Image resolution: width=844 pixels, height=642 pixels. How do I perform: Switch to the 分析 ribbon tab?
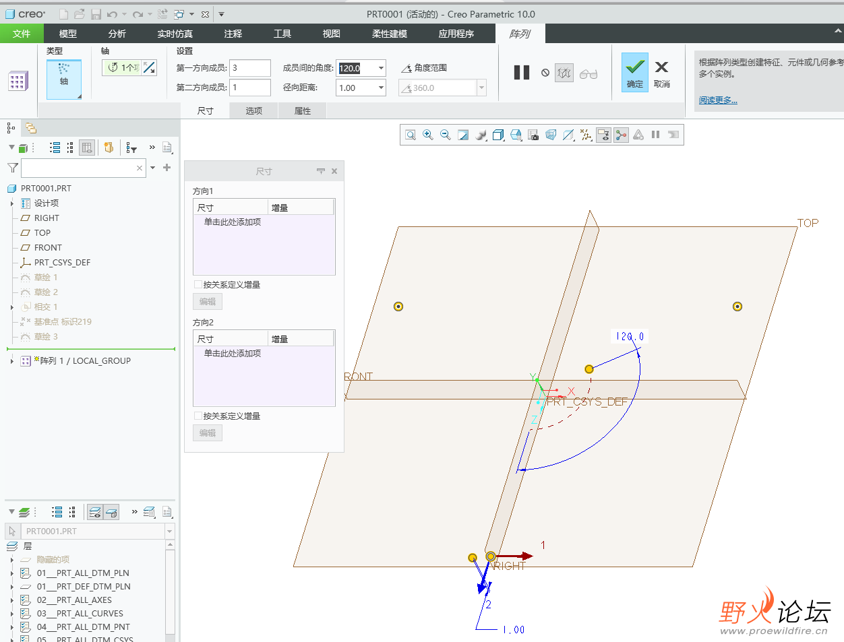point(117,34)
